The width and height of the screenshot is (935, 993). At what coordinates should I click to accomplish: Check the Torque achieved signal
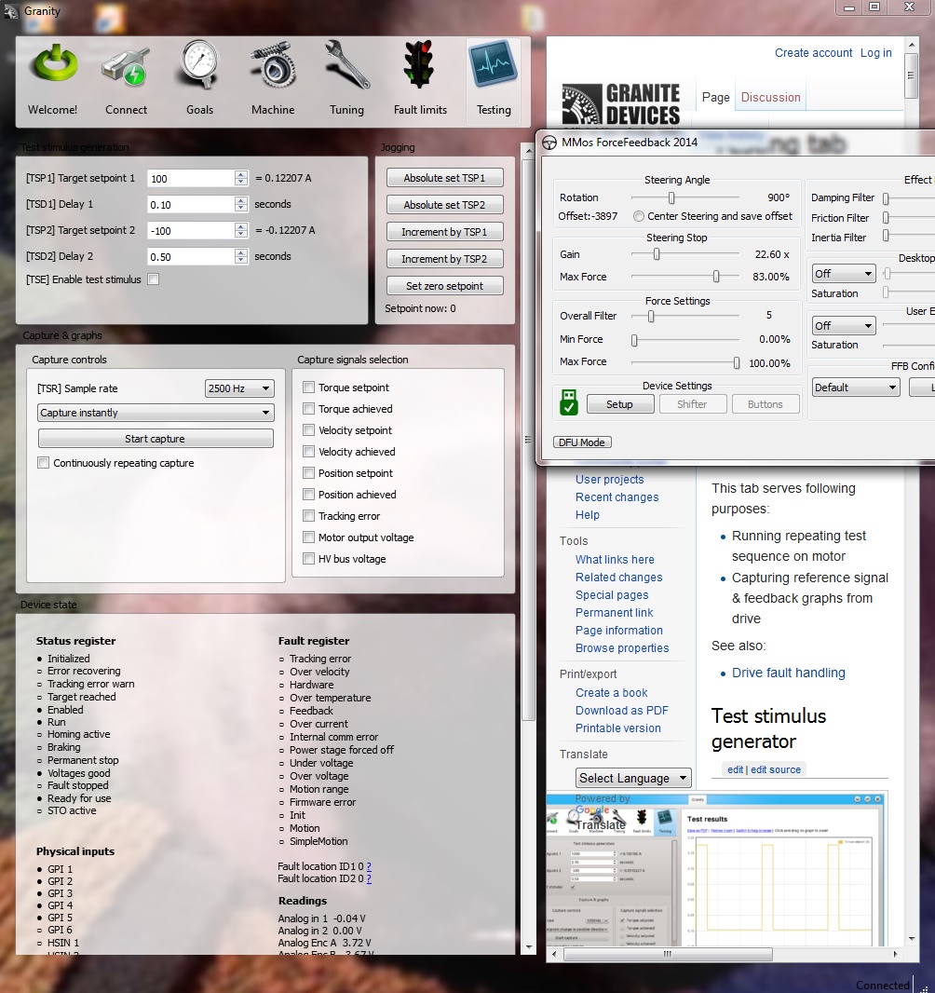coord(308,409)
